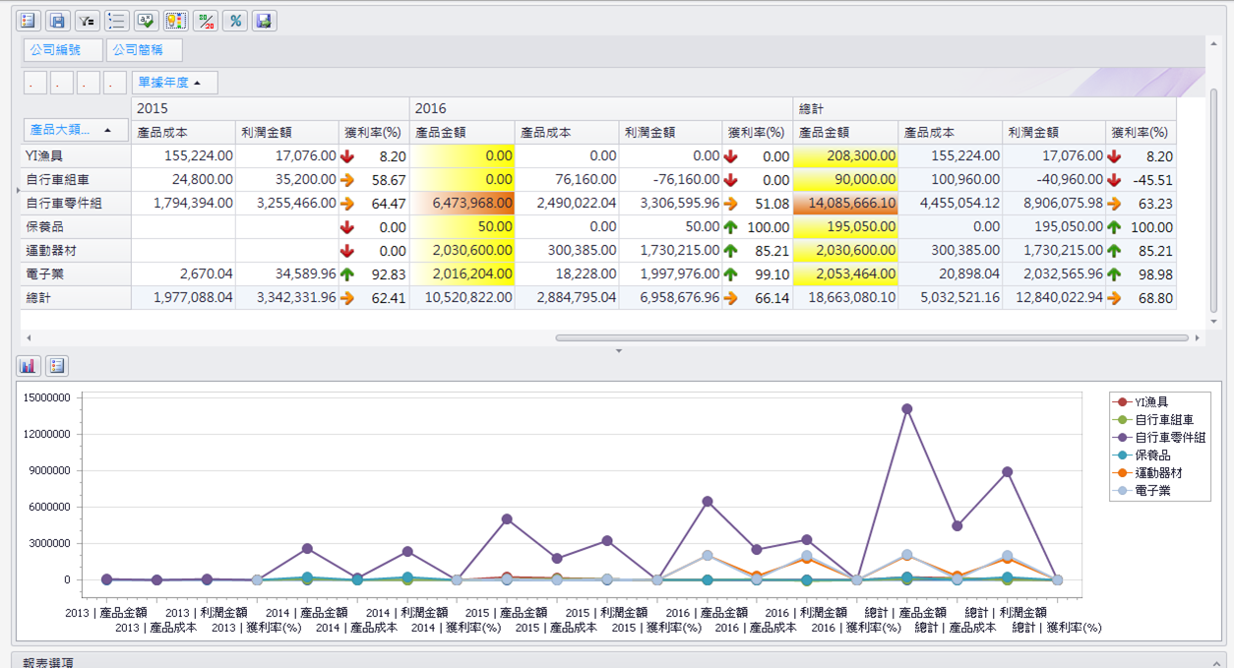Screen dimensions: 1234x668
Task: Select the YI漁具 row header
Action: [x=76, y=155]
